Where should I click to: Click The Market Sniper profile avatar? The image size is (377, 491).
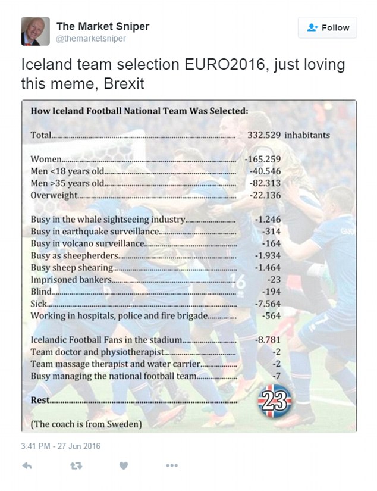[35, 31]
